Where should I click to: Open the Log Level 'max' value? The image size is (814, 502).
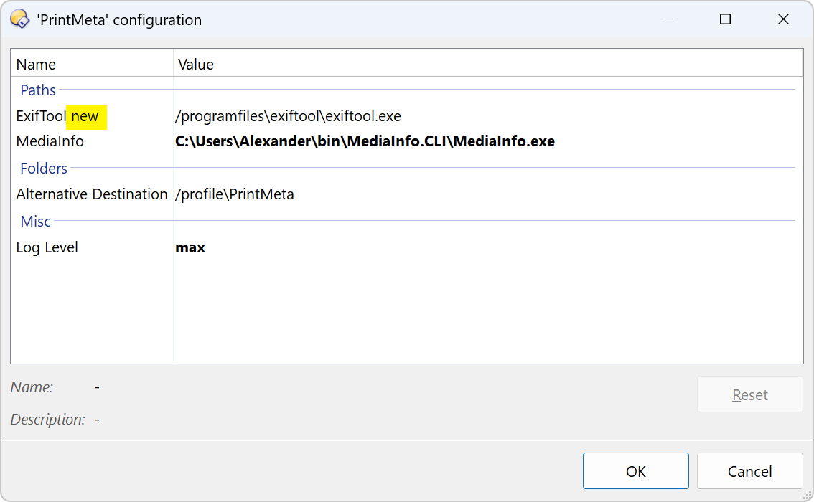click(190, 248)
